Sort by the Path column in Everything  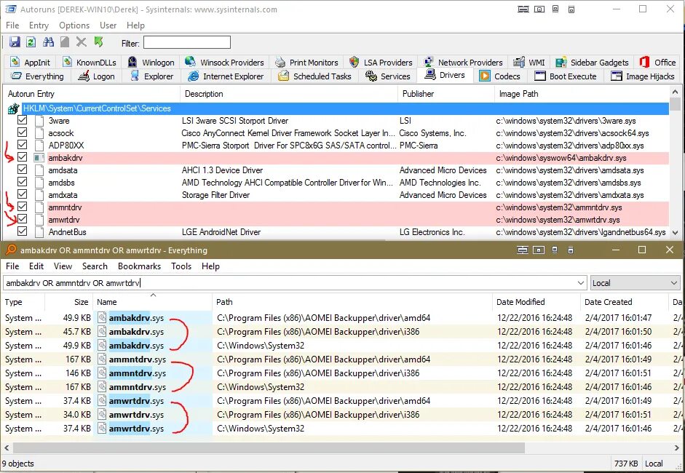352,302
